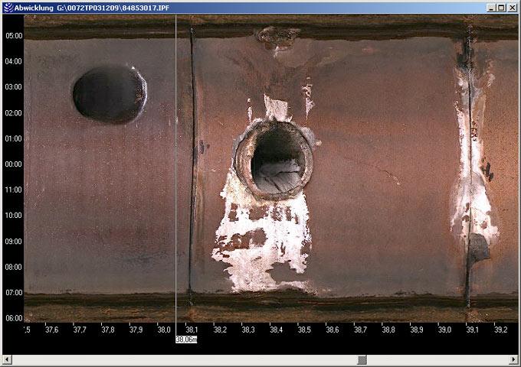Click the Abwicklung window icon in title bar

pyautogui.click(x=7, y=7)
